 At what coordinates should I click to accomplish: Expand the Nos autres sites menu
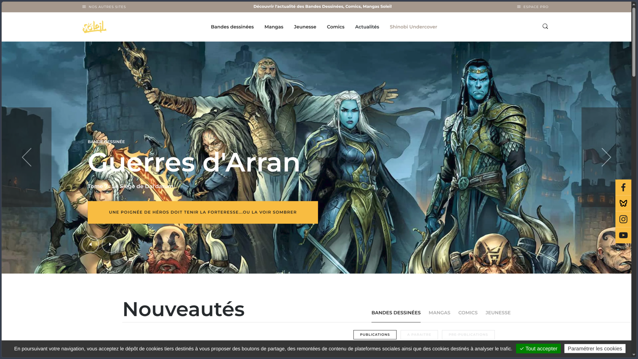click(104, 7)
